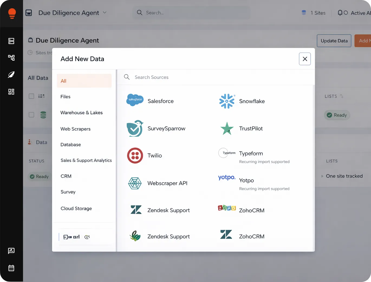Click the SurveySparrow bird icon
The width and height of the screenshot is (371, 282).
pos(135,128)
